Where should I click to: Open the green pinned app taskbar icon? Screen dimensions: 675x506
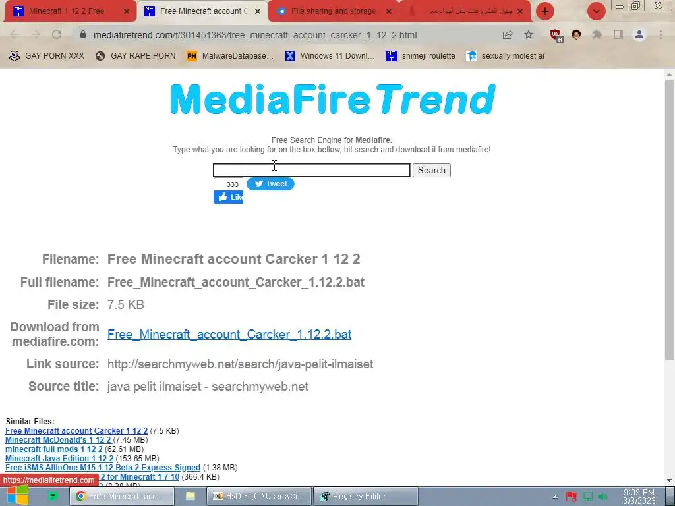pyautogui.click(x=53, y=496)
